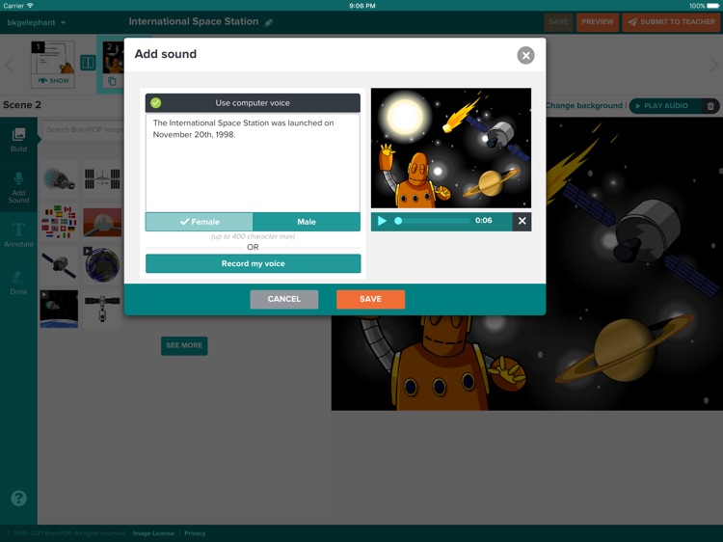The image size is (723, 542).
Task: Select the Annotate tool
Action: click(18, 234)
